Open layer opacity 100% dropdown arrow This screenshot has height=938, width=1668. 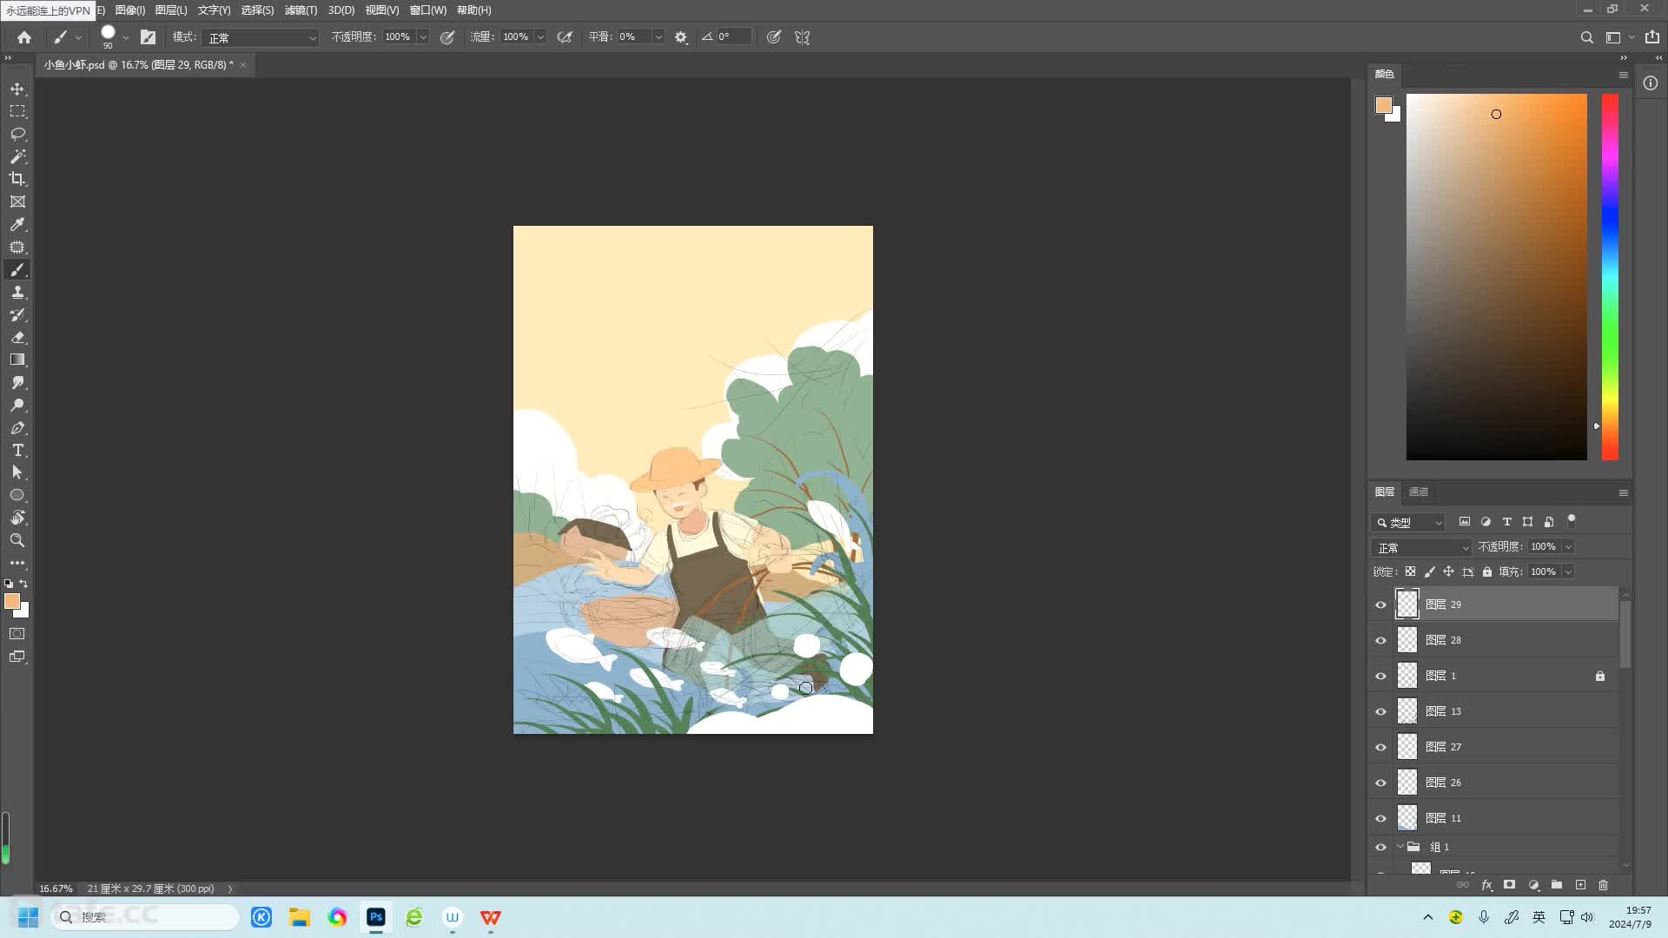click(x=1568, y=547)
